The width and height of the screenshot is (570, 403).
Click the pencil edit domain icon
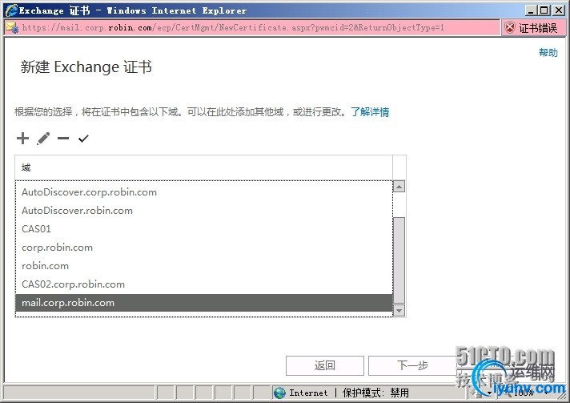point(43,139)
